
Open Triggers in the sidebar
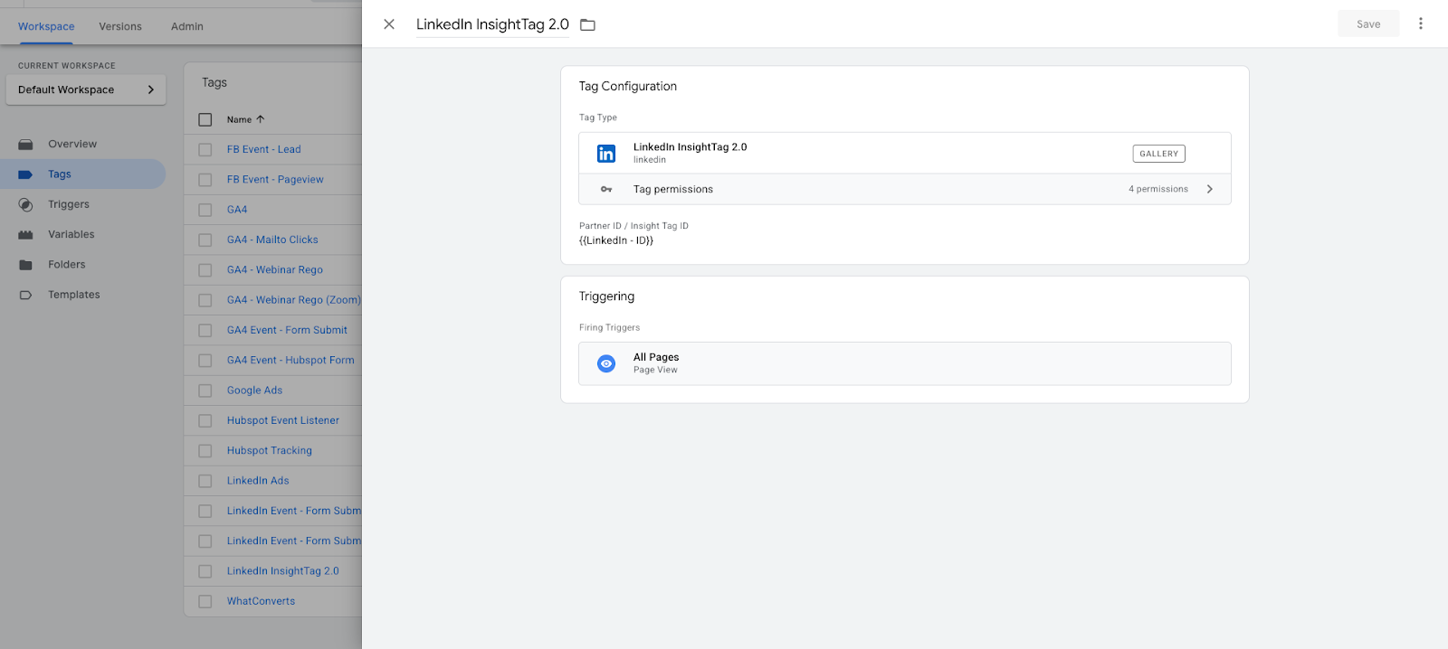[x=69, y=204]
